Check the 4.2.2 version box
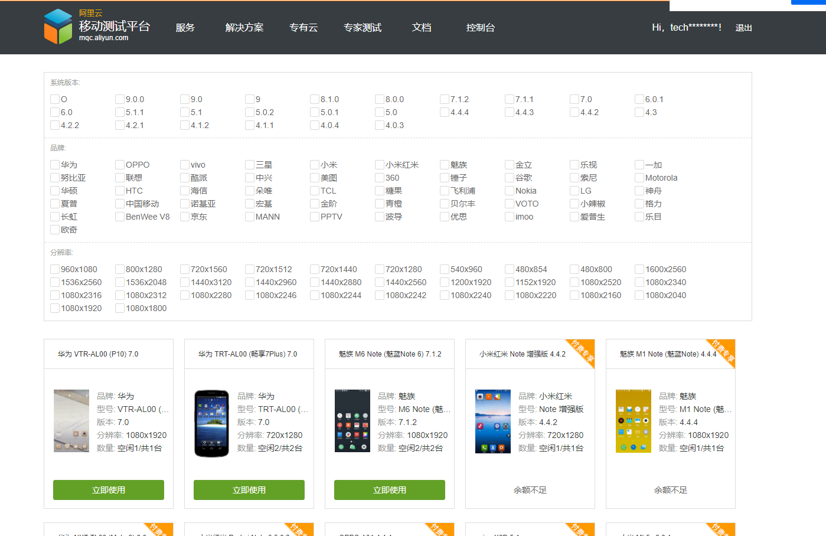 pyautogui.click(x=55, y=125)
